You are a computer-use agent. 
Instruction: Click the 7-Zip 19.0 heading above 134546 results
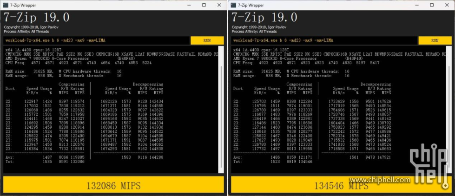coord(264,18)
